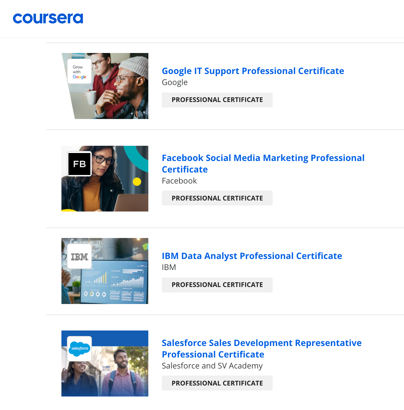Screen dimensions: 404x410
Task: Click Professional Certificate tag under IBM
Action: point(217,285)
